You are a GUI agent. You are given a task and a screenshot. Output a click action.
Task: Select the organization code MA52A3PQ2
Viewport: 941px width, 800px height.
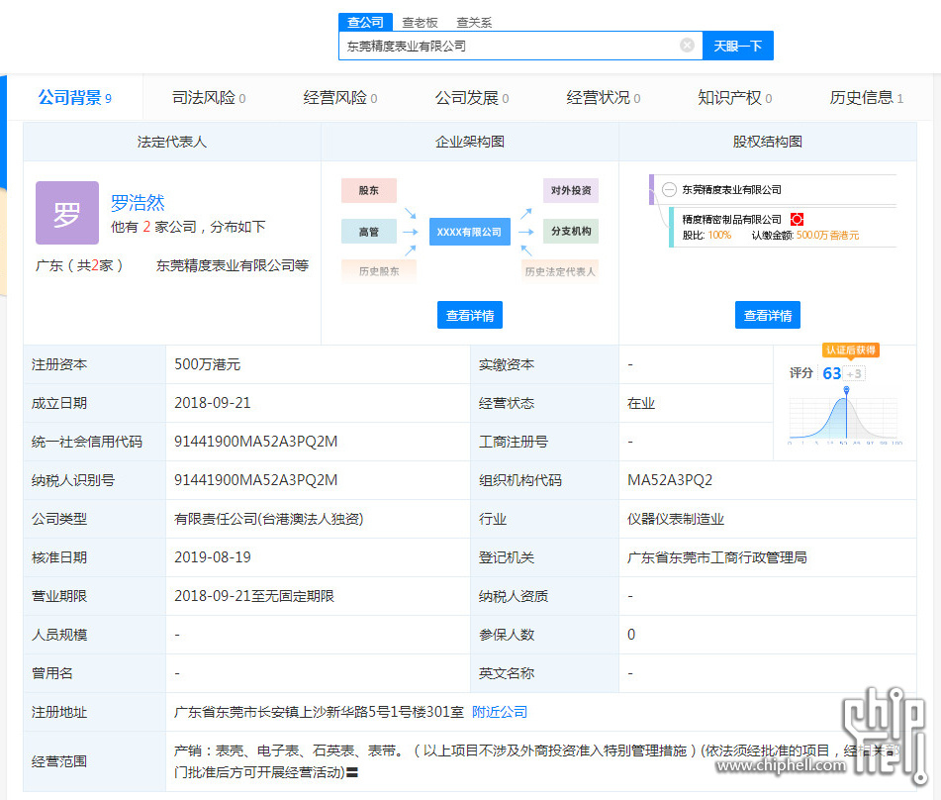(670, 480)
